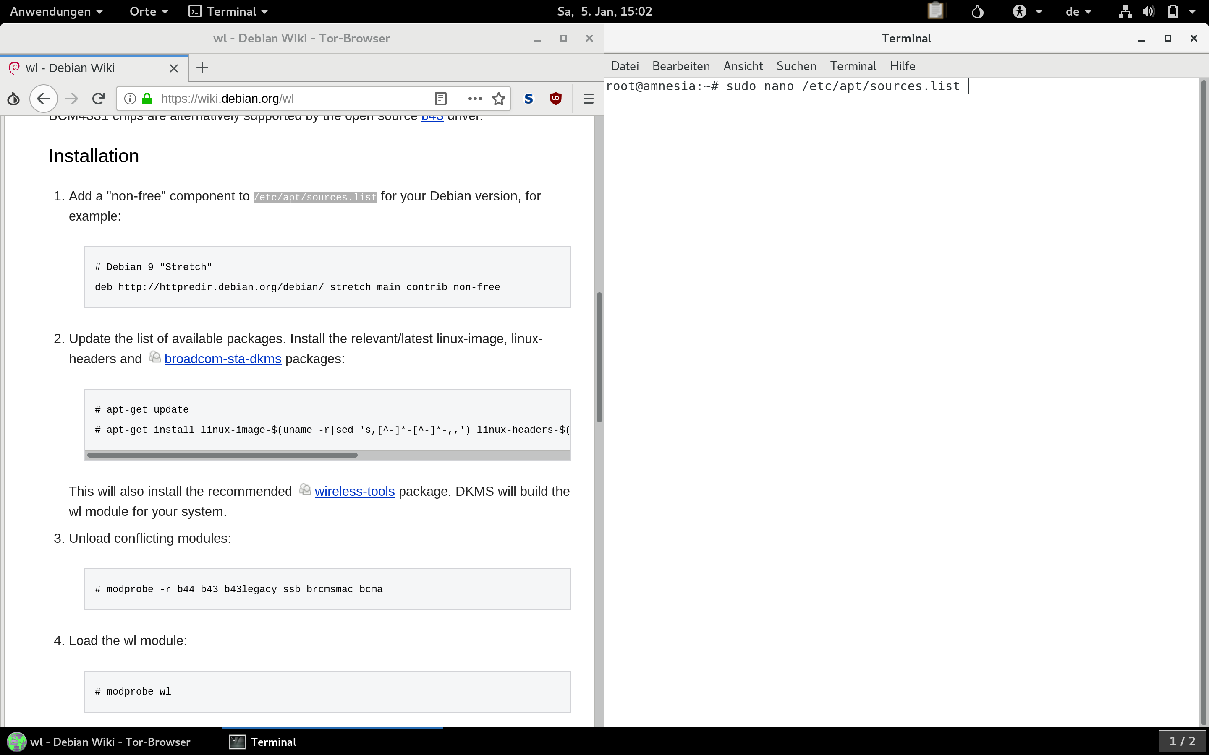Reload the Debian Wiki page

tap(98, 99)
